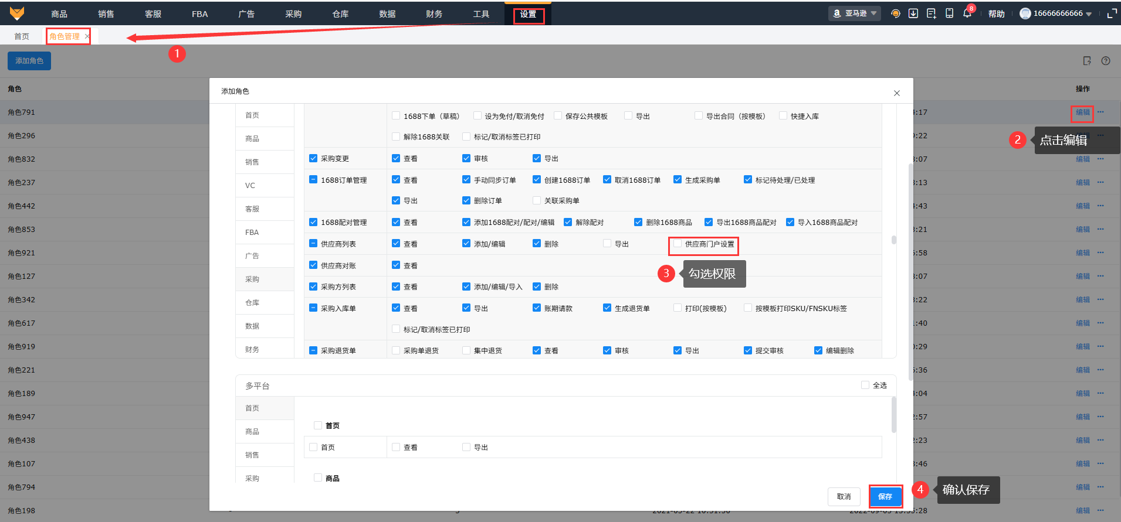The image size is (1121, 522).
Task: Open the 设置 menu in top navigation
Action: pos(528,14)
